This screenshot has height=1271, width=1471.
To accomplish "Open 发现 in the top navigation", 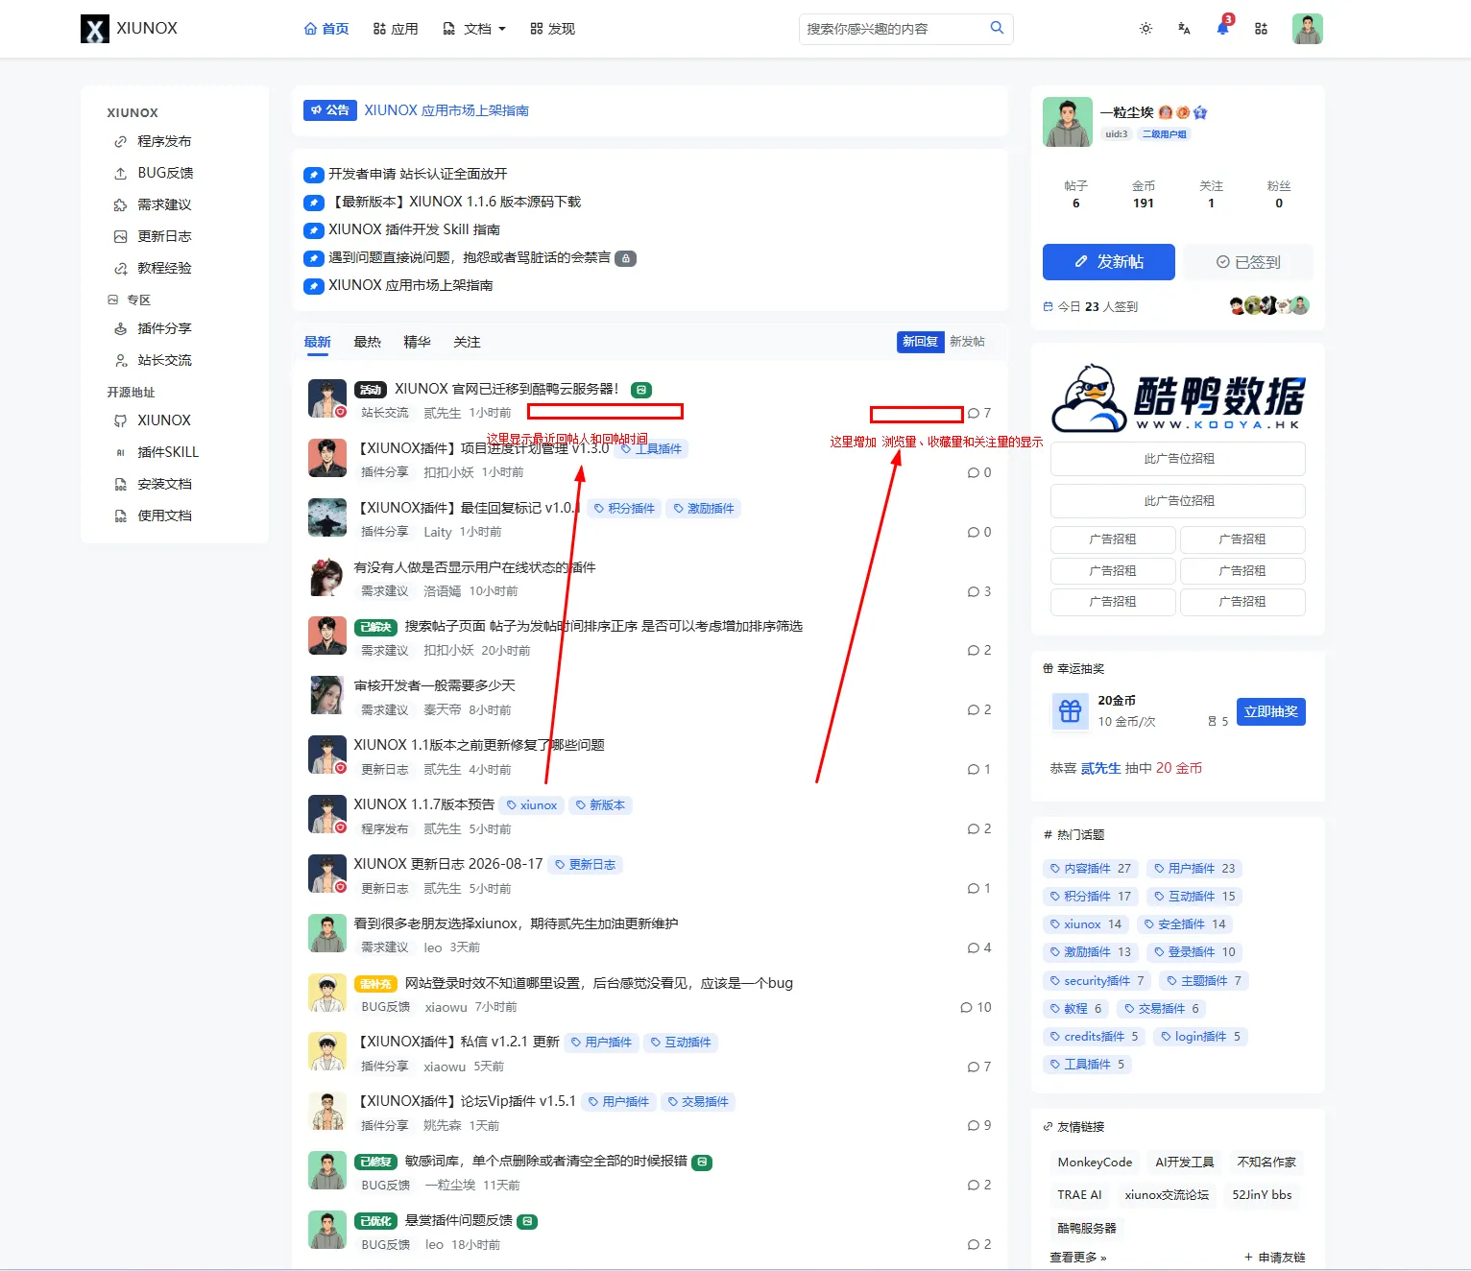I will [552, 29].
